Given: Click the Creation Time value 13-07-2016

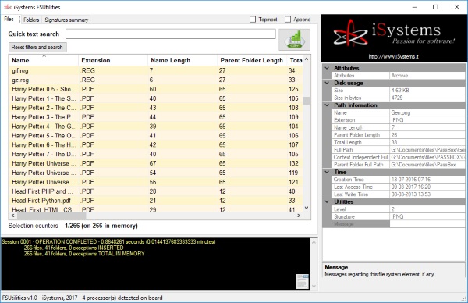Looking at the screenshot, I should pos(427,180).
